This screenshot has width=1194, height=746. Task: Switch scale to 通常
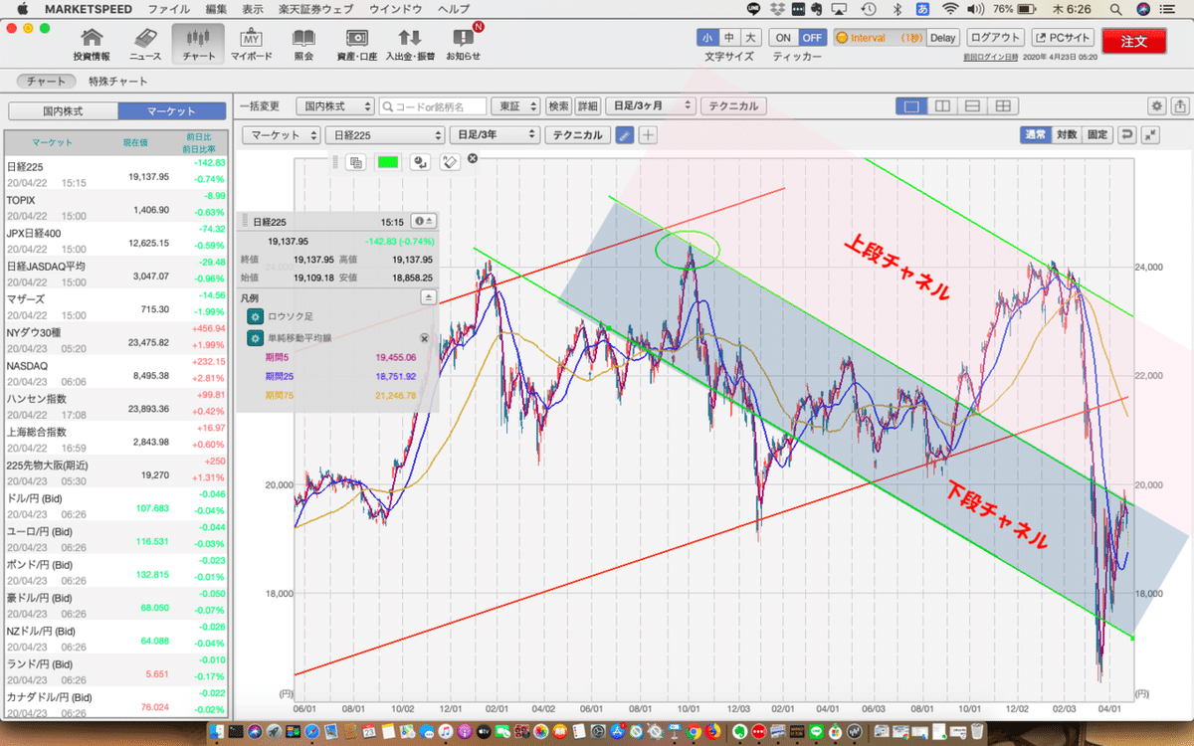[1036, 134]
